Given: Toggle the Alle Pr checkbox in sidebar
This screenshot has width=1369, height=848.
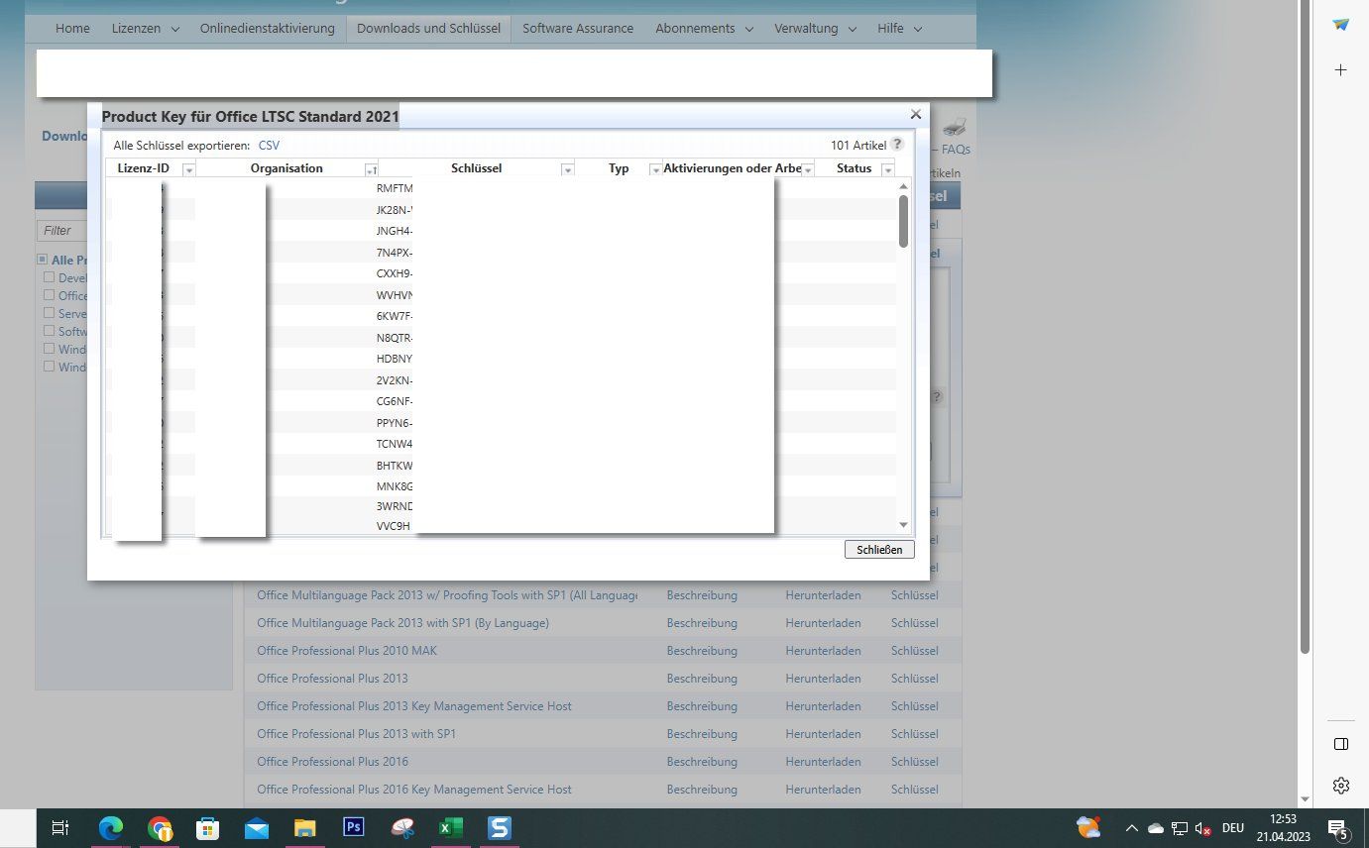Looking at the screenshot, I should click(43, 260).
